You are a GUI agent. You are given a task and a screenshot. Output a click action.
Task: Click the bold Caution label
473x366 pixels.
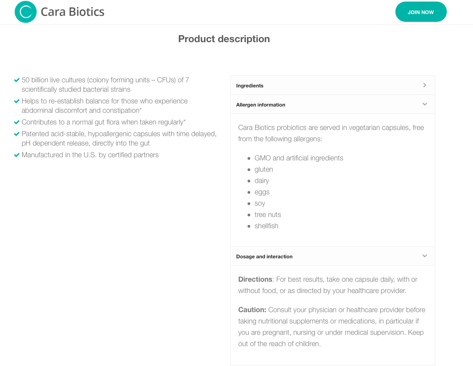click(252, 310)
